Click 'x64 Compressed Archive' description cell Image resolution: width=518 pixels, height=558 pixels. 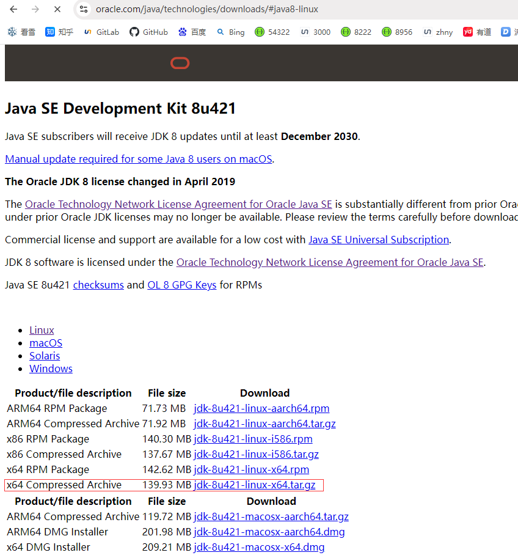(64, 485)
